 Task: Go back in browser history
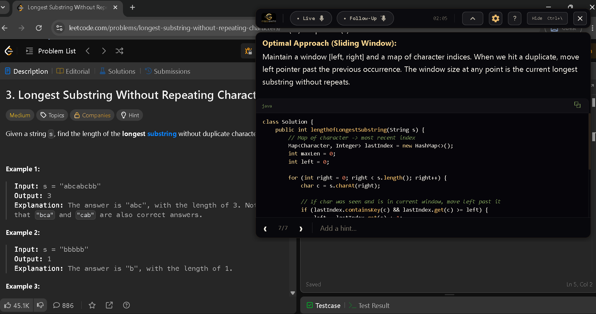pos(5,28)
